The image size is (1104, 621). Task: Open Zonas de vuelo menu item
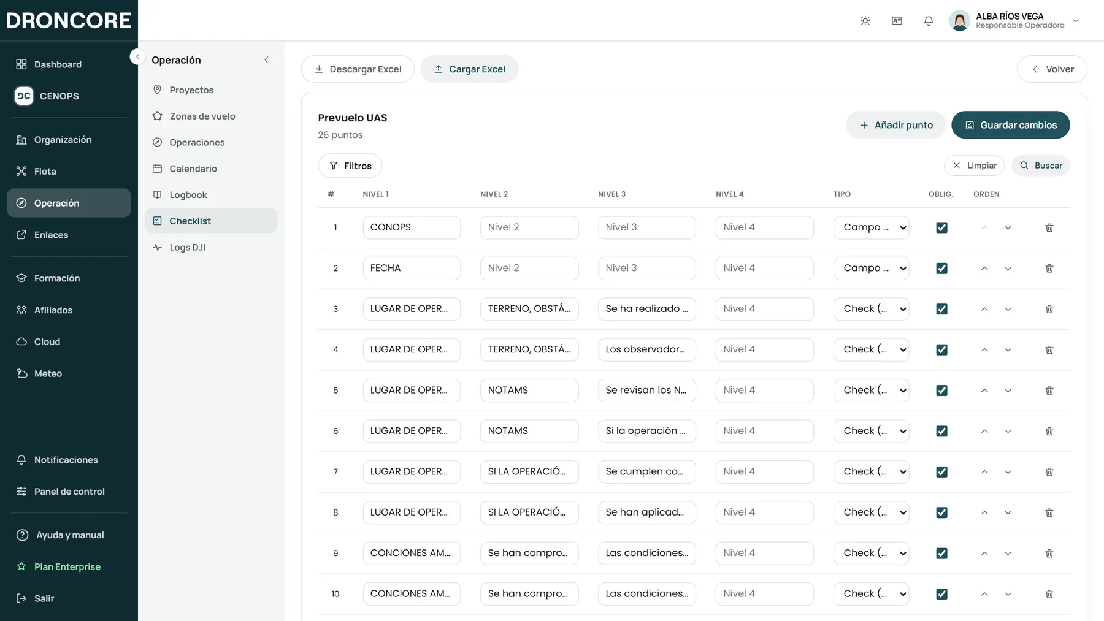pyautogui.click(x=211, y=116)
